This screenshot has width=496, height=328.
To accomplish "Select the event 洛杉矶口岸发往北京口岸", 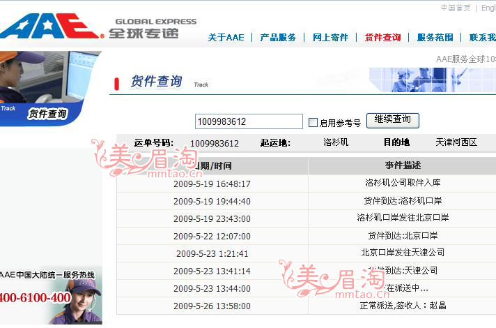I will (x=403, y=218).
